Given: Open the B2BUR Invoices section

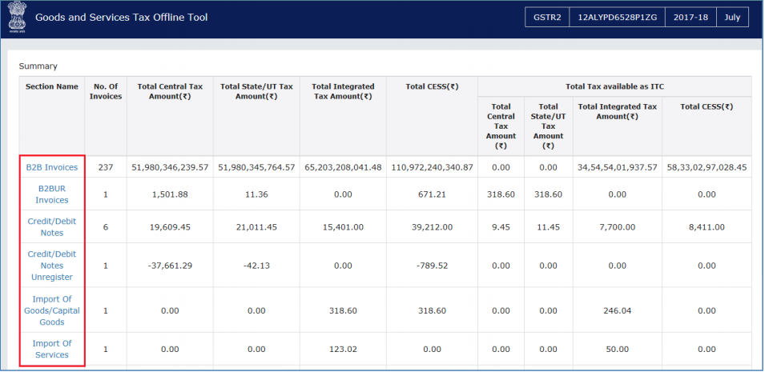Looking at the screenshot, I should 52,194.
